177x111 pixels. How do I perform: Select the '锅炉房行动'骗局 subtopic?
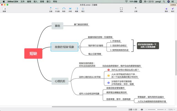[95, 46]
